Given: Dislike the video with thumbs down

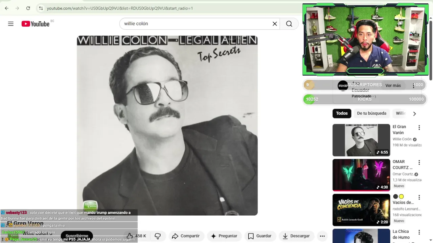Looking at the screenshot, I should [158, 236].
